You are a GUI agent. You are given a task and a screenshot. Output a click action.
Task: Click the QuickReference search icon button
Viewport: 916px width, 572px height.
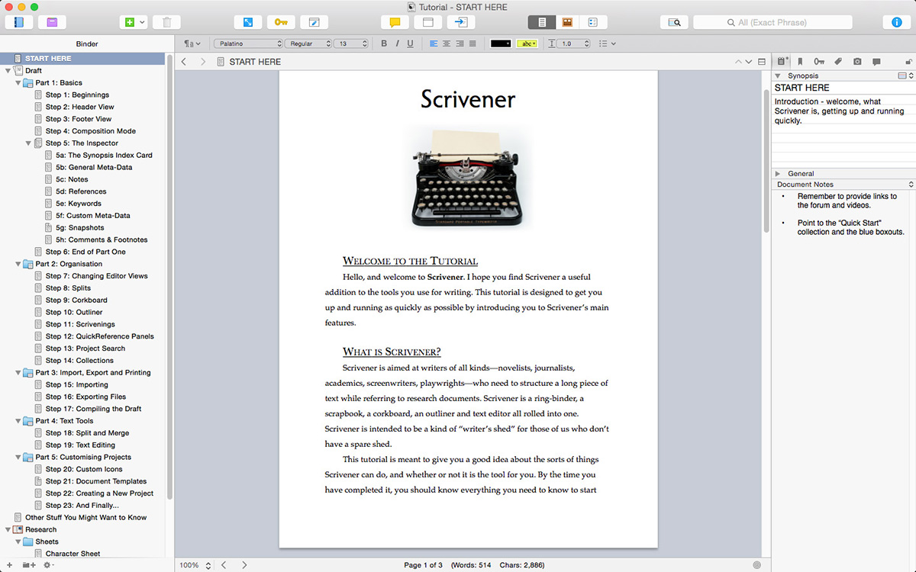[x=674, y=22]
